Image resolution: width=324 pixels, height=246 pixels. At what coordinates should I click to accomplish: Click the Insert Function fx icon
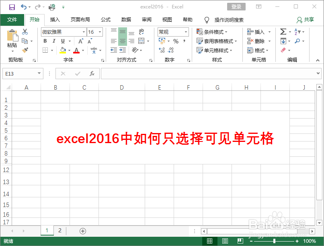(92, 74)
